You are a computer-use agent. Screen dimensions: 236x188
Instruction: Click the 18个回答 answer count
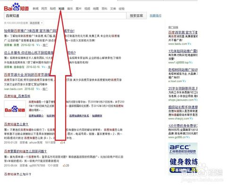(x=50, y=143)
